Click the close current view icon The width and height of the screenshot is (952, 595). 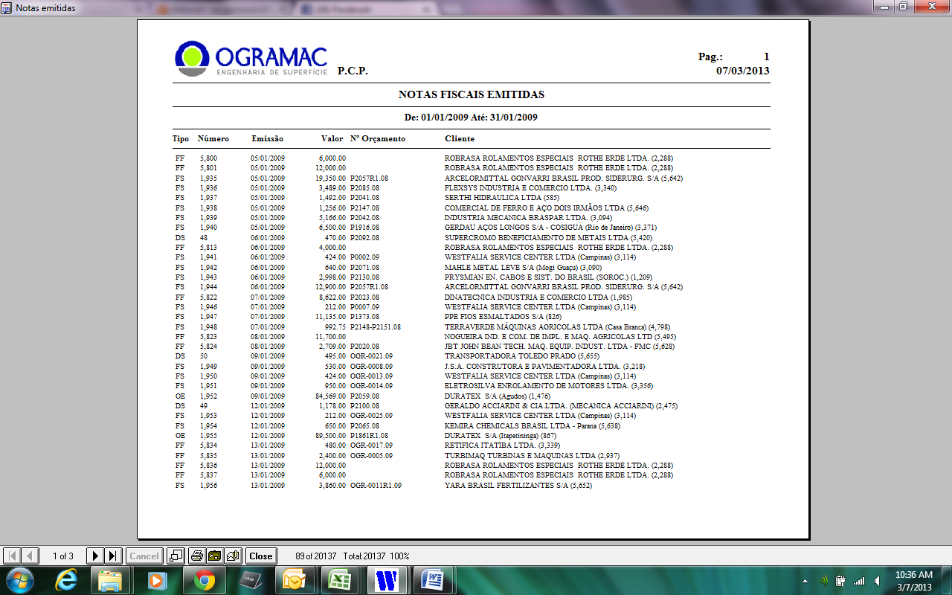pos(176,556)
